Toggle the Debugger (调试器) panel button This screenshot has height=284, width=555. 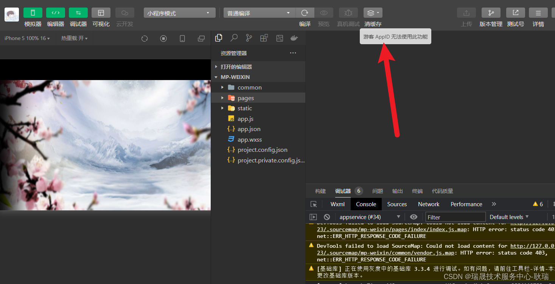(x=78, y=13)
